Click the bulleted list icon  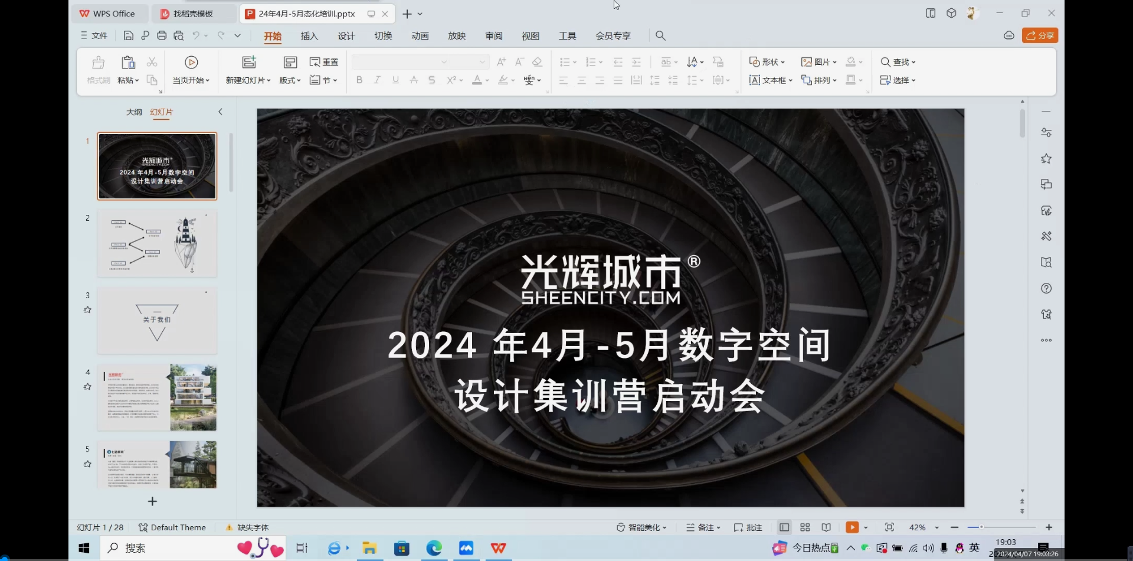[x=564, y=62]
